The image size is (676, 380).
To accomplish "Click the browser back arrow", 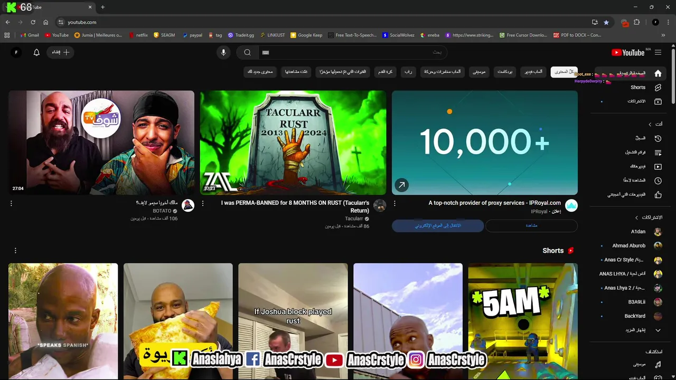I will coord(7,22).
